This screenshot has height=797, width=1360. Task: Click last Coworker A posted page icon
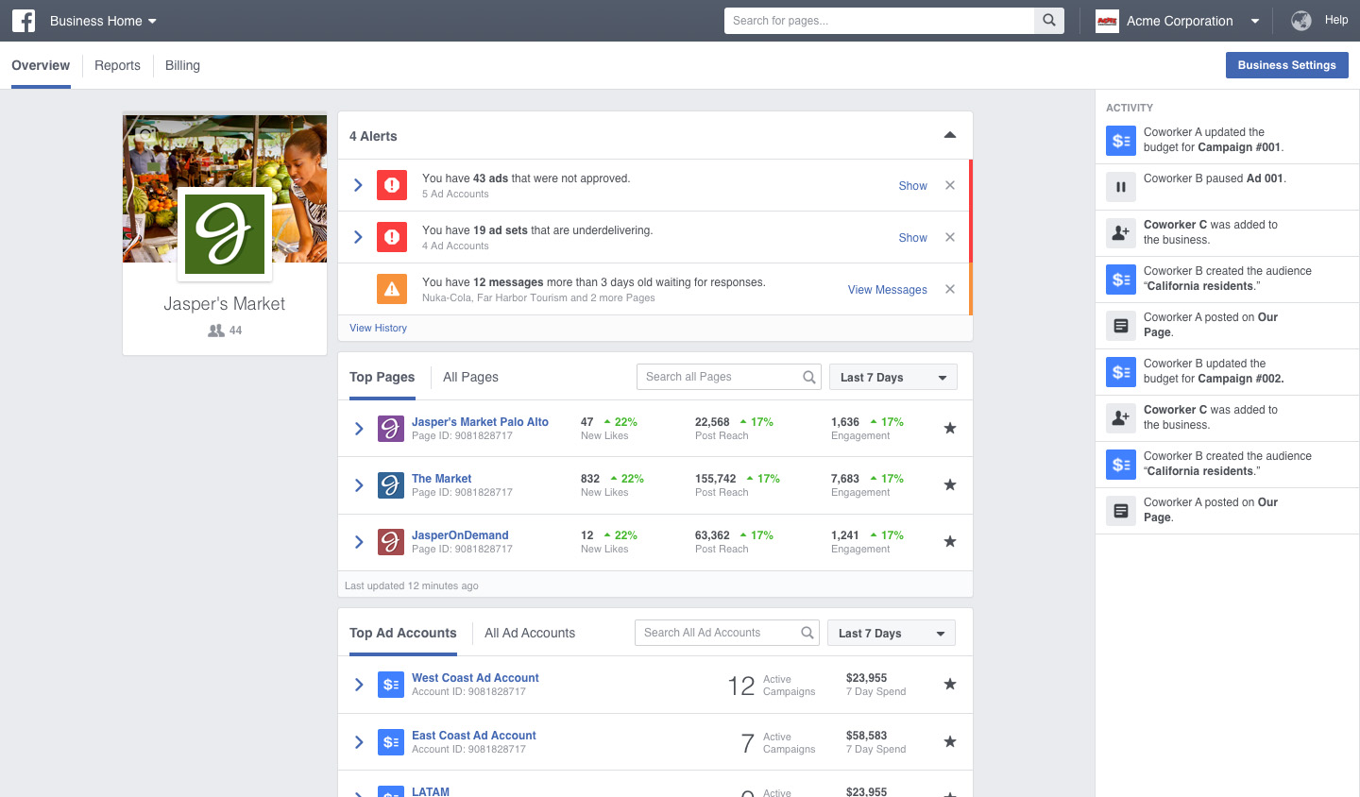1121,511
